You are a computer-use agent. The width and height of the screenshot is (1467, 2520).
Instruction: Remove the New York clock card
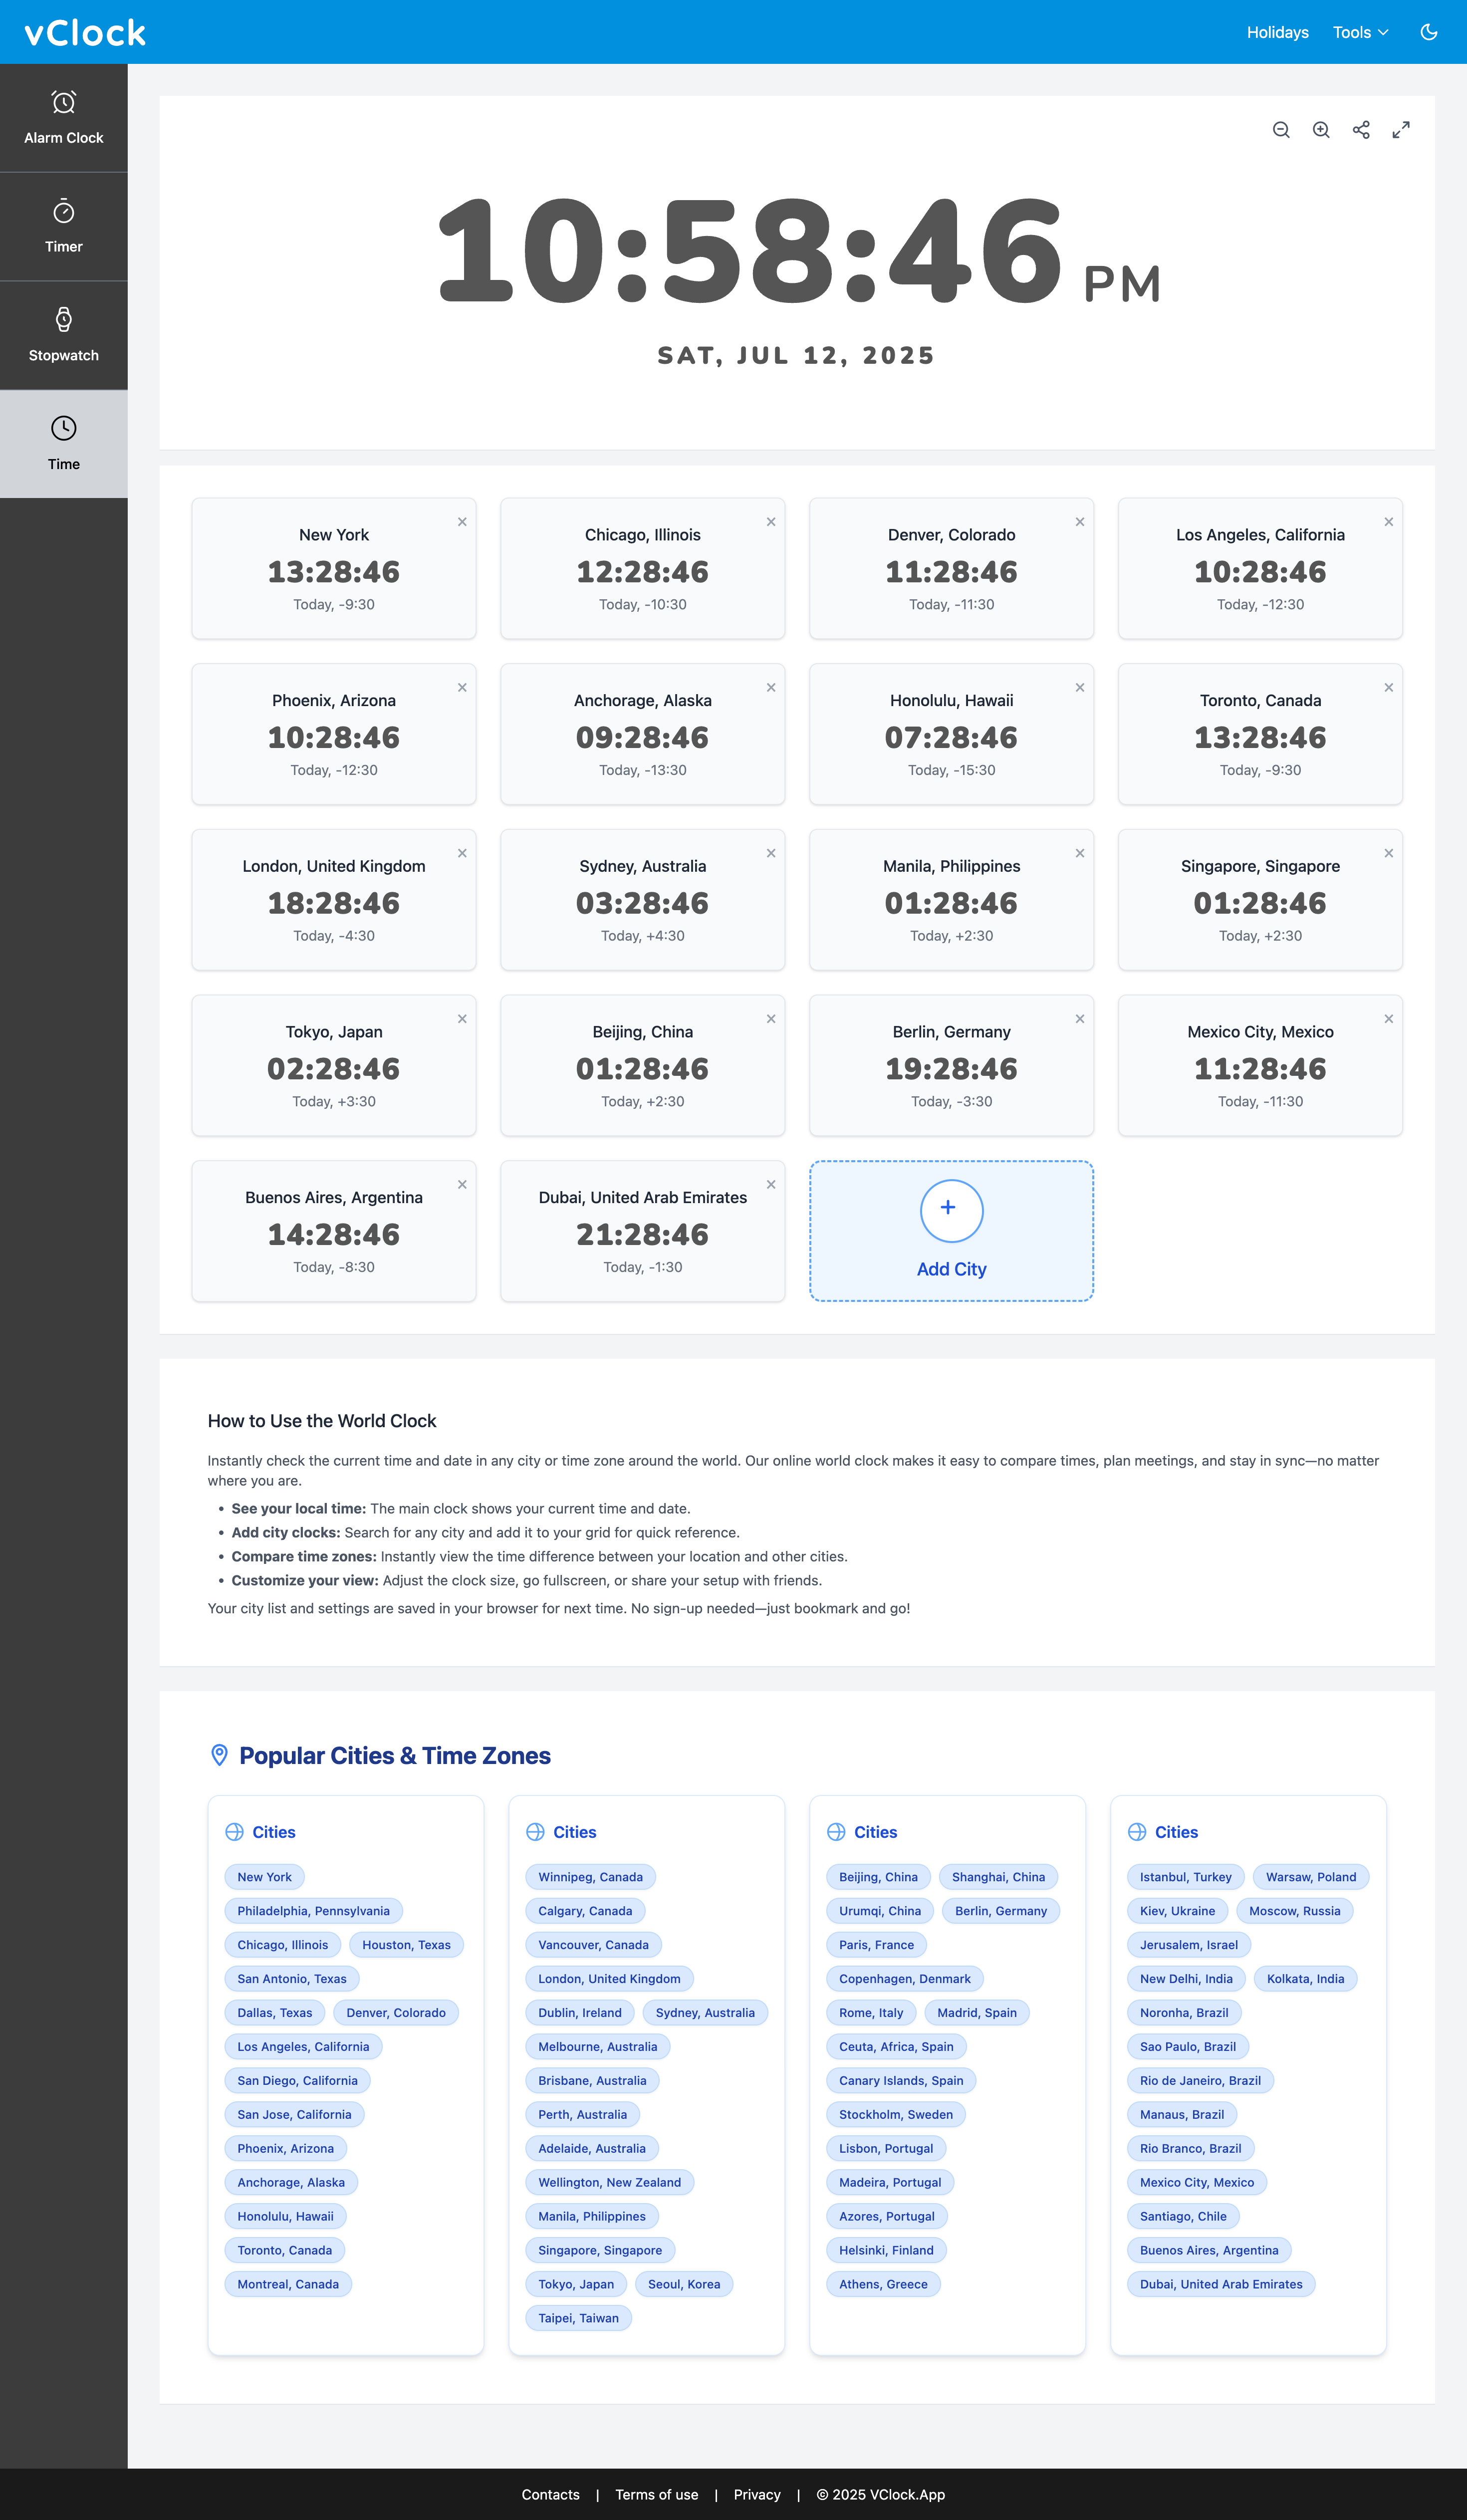(462, 522)
